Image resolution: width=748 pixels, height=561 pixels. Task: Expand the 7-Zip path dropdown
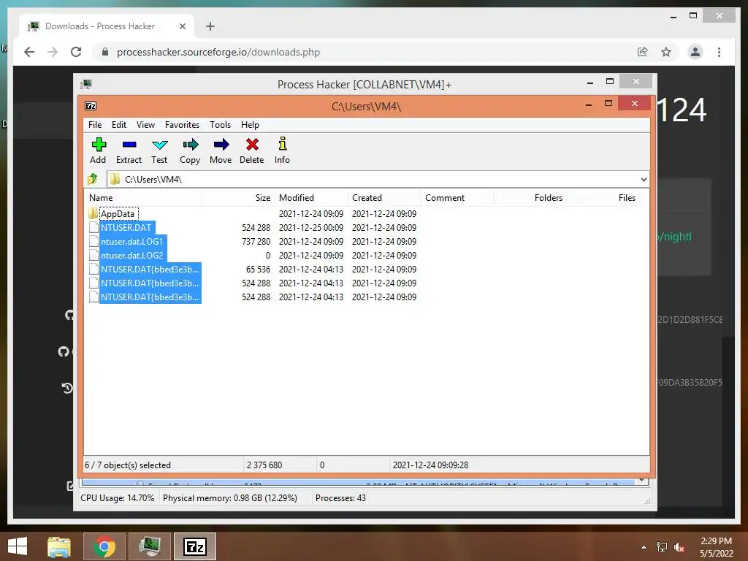644,180
